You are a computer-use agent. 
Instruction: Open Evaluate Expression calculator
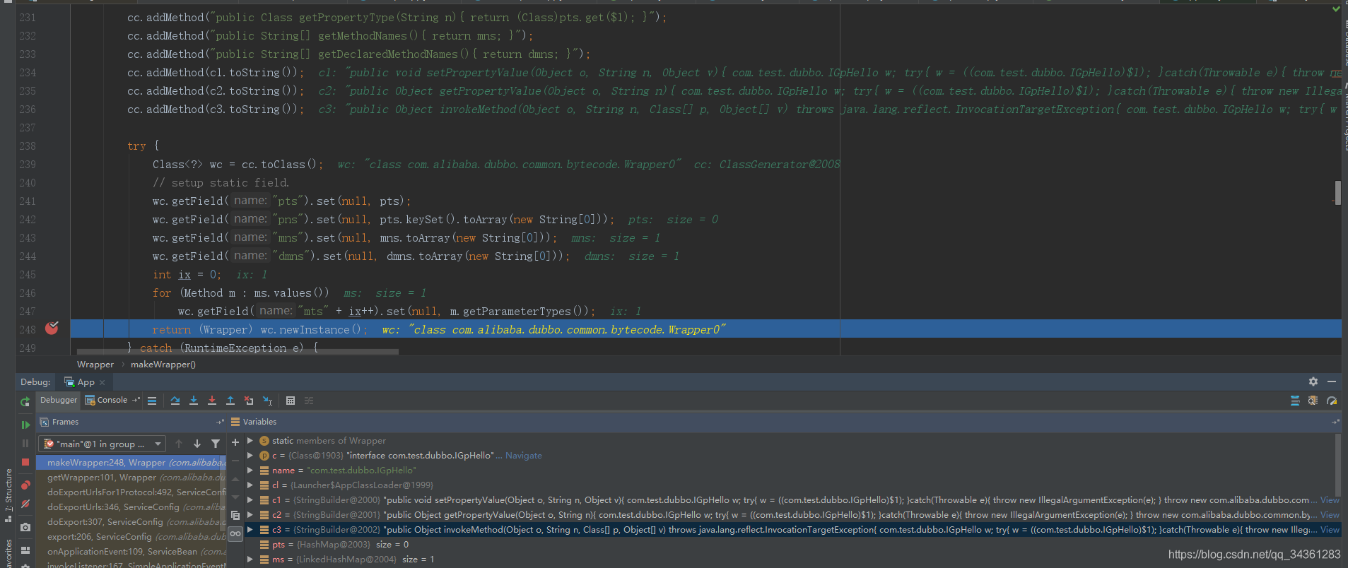(x=291, y=401)
